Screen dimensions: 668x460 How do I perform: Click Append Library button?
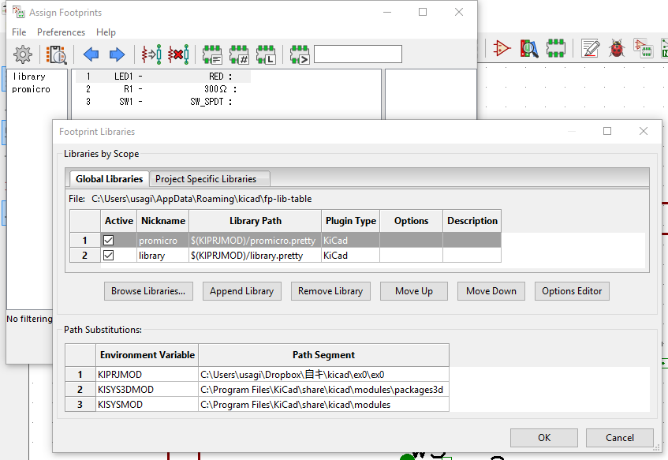[241, 291]
